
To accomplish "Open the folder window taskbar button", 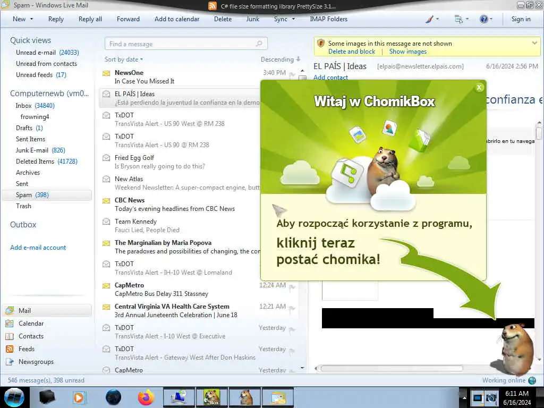I will tap(278, 397).
